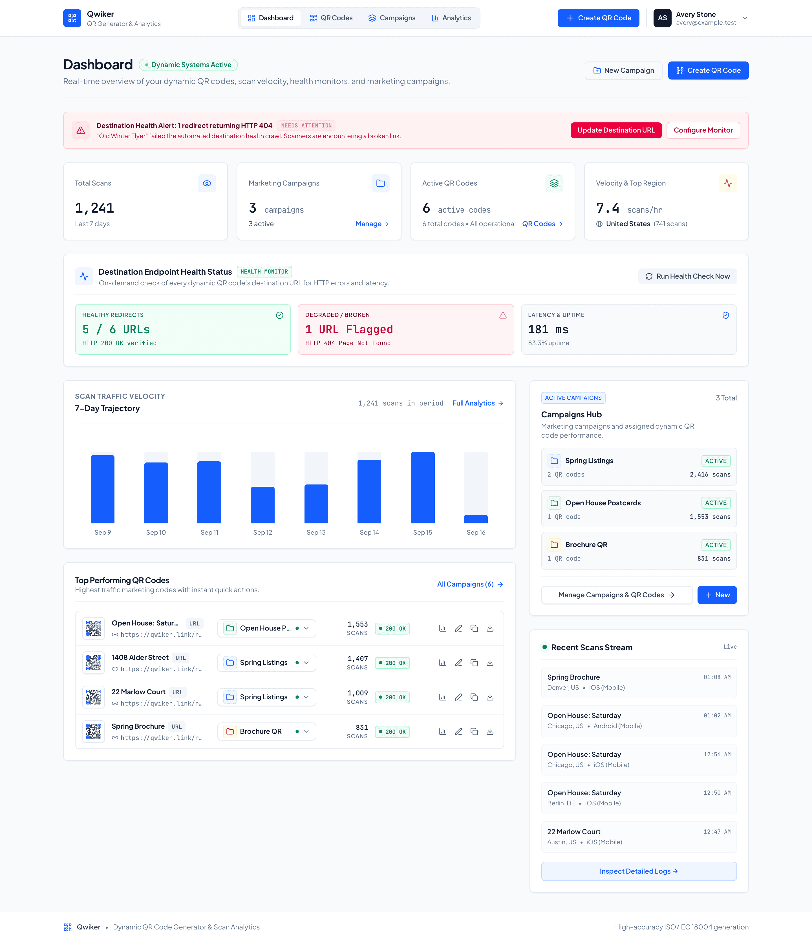This screenshot has height=943, width=812.
Task: Click the Qwiker footer logo icon
Action: 67,927
